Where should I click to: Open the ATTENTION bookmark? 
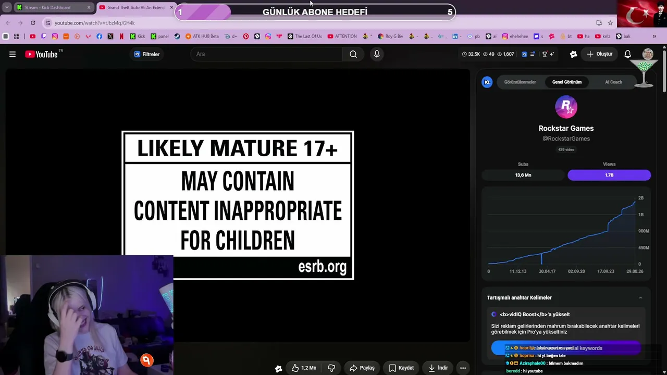342,36
